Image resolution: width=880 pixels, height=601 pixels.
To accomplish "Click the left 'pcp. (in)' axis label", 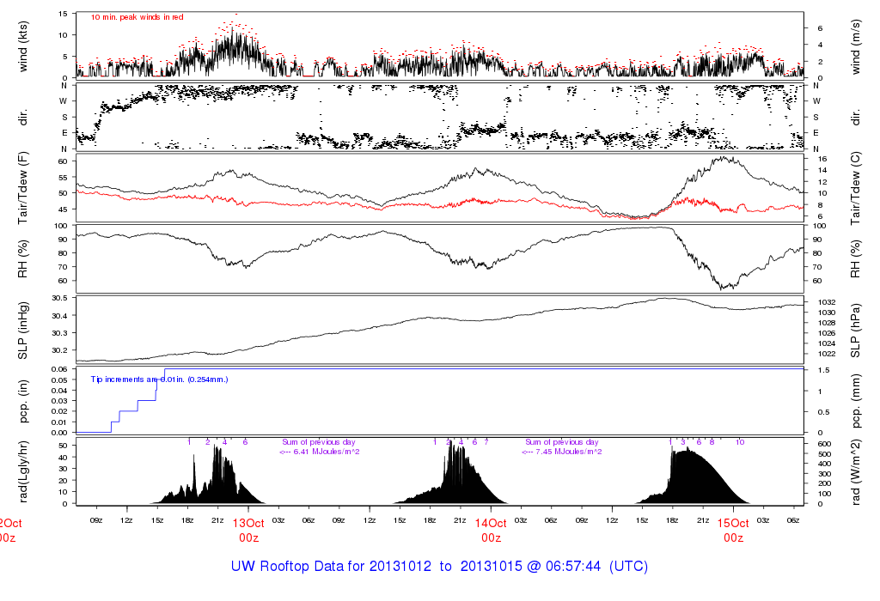I will (23, 402).
